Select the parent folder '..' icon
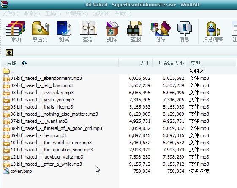Image resolution: width=237 pixels, height=188 pixels. point(6,71)
